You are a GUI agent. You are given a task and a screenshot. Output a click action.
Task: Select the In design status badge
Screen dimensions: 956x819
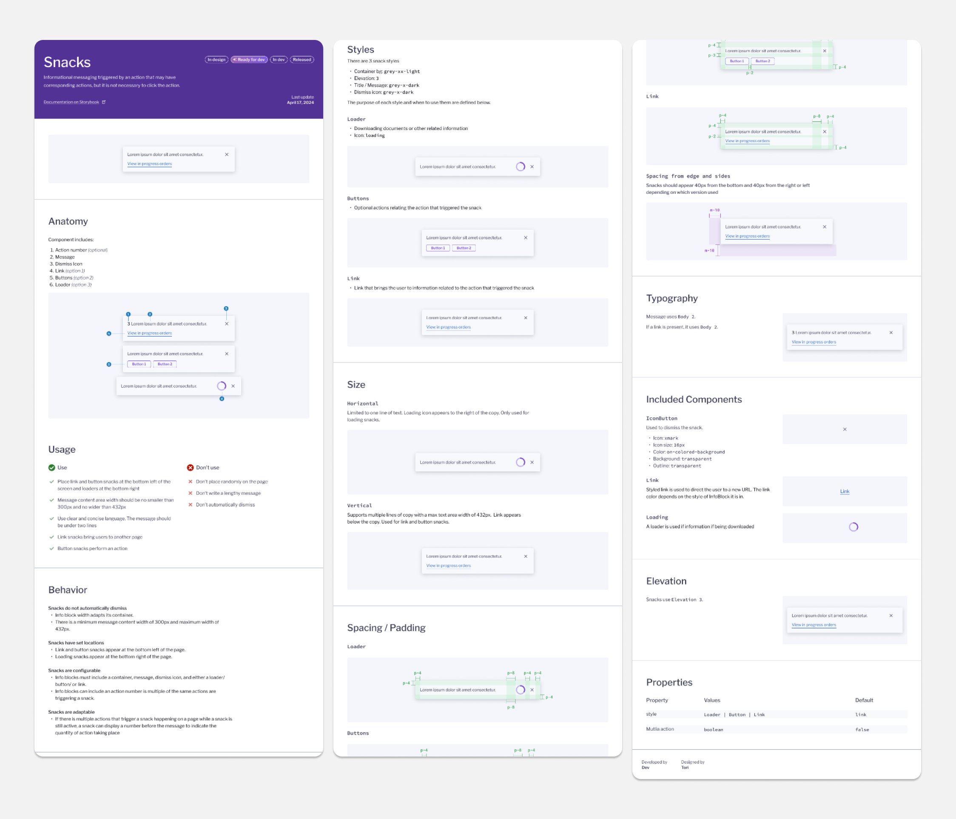click(216, 60)
